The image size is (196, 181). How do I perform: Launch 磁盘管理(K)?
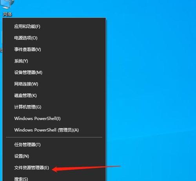click(54, 95)
